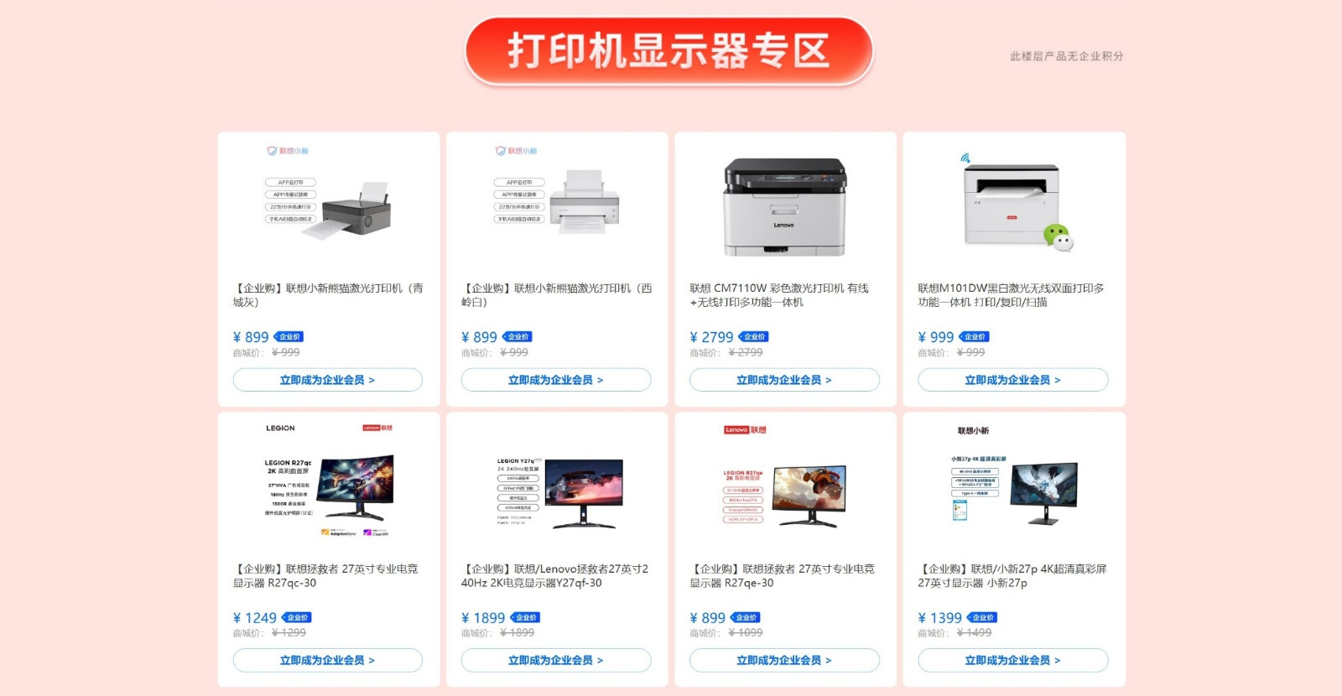Click 立即成为企业会员 under the 小新27p monitor
The width and height of the screenshot is (1342, 696).
pos(1013,660)
